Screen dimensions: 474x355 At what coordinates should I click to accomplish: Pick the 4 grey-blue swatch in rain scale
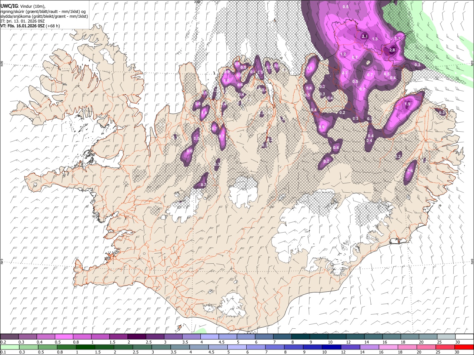tap(198, 347)
